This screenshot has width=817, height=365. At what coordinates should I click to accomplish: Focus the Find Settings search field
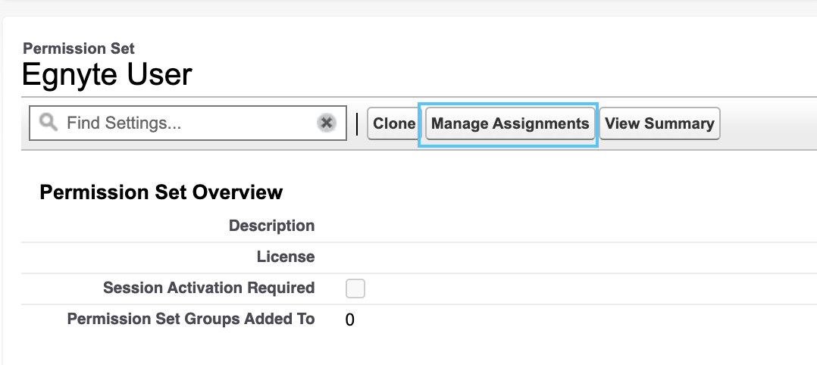(x=188, y=123)
